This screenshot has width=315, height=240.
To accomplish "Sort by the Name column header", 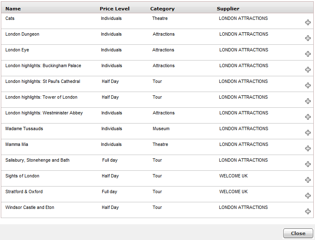I will click(x=13, y=9).
